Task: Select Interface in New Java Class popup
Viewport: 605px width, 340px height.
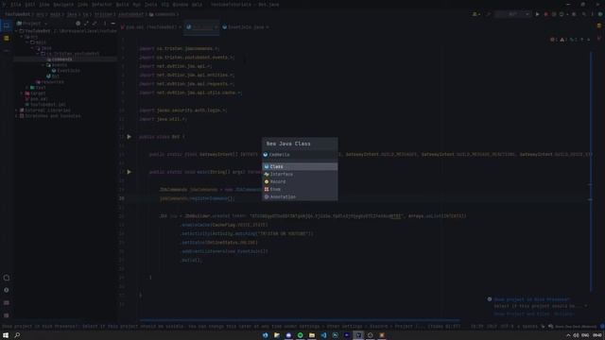Action: click(300, 174)
